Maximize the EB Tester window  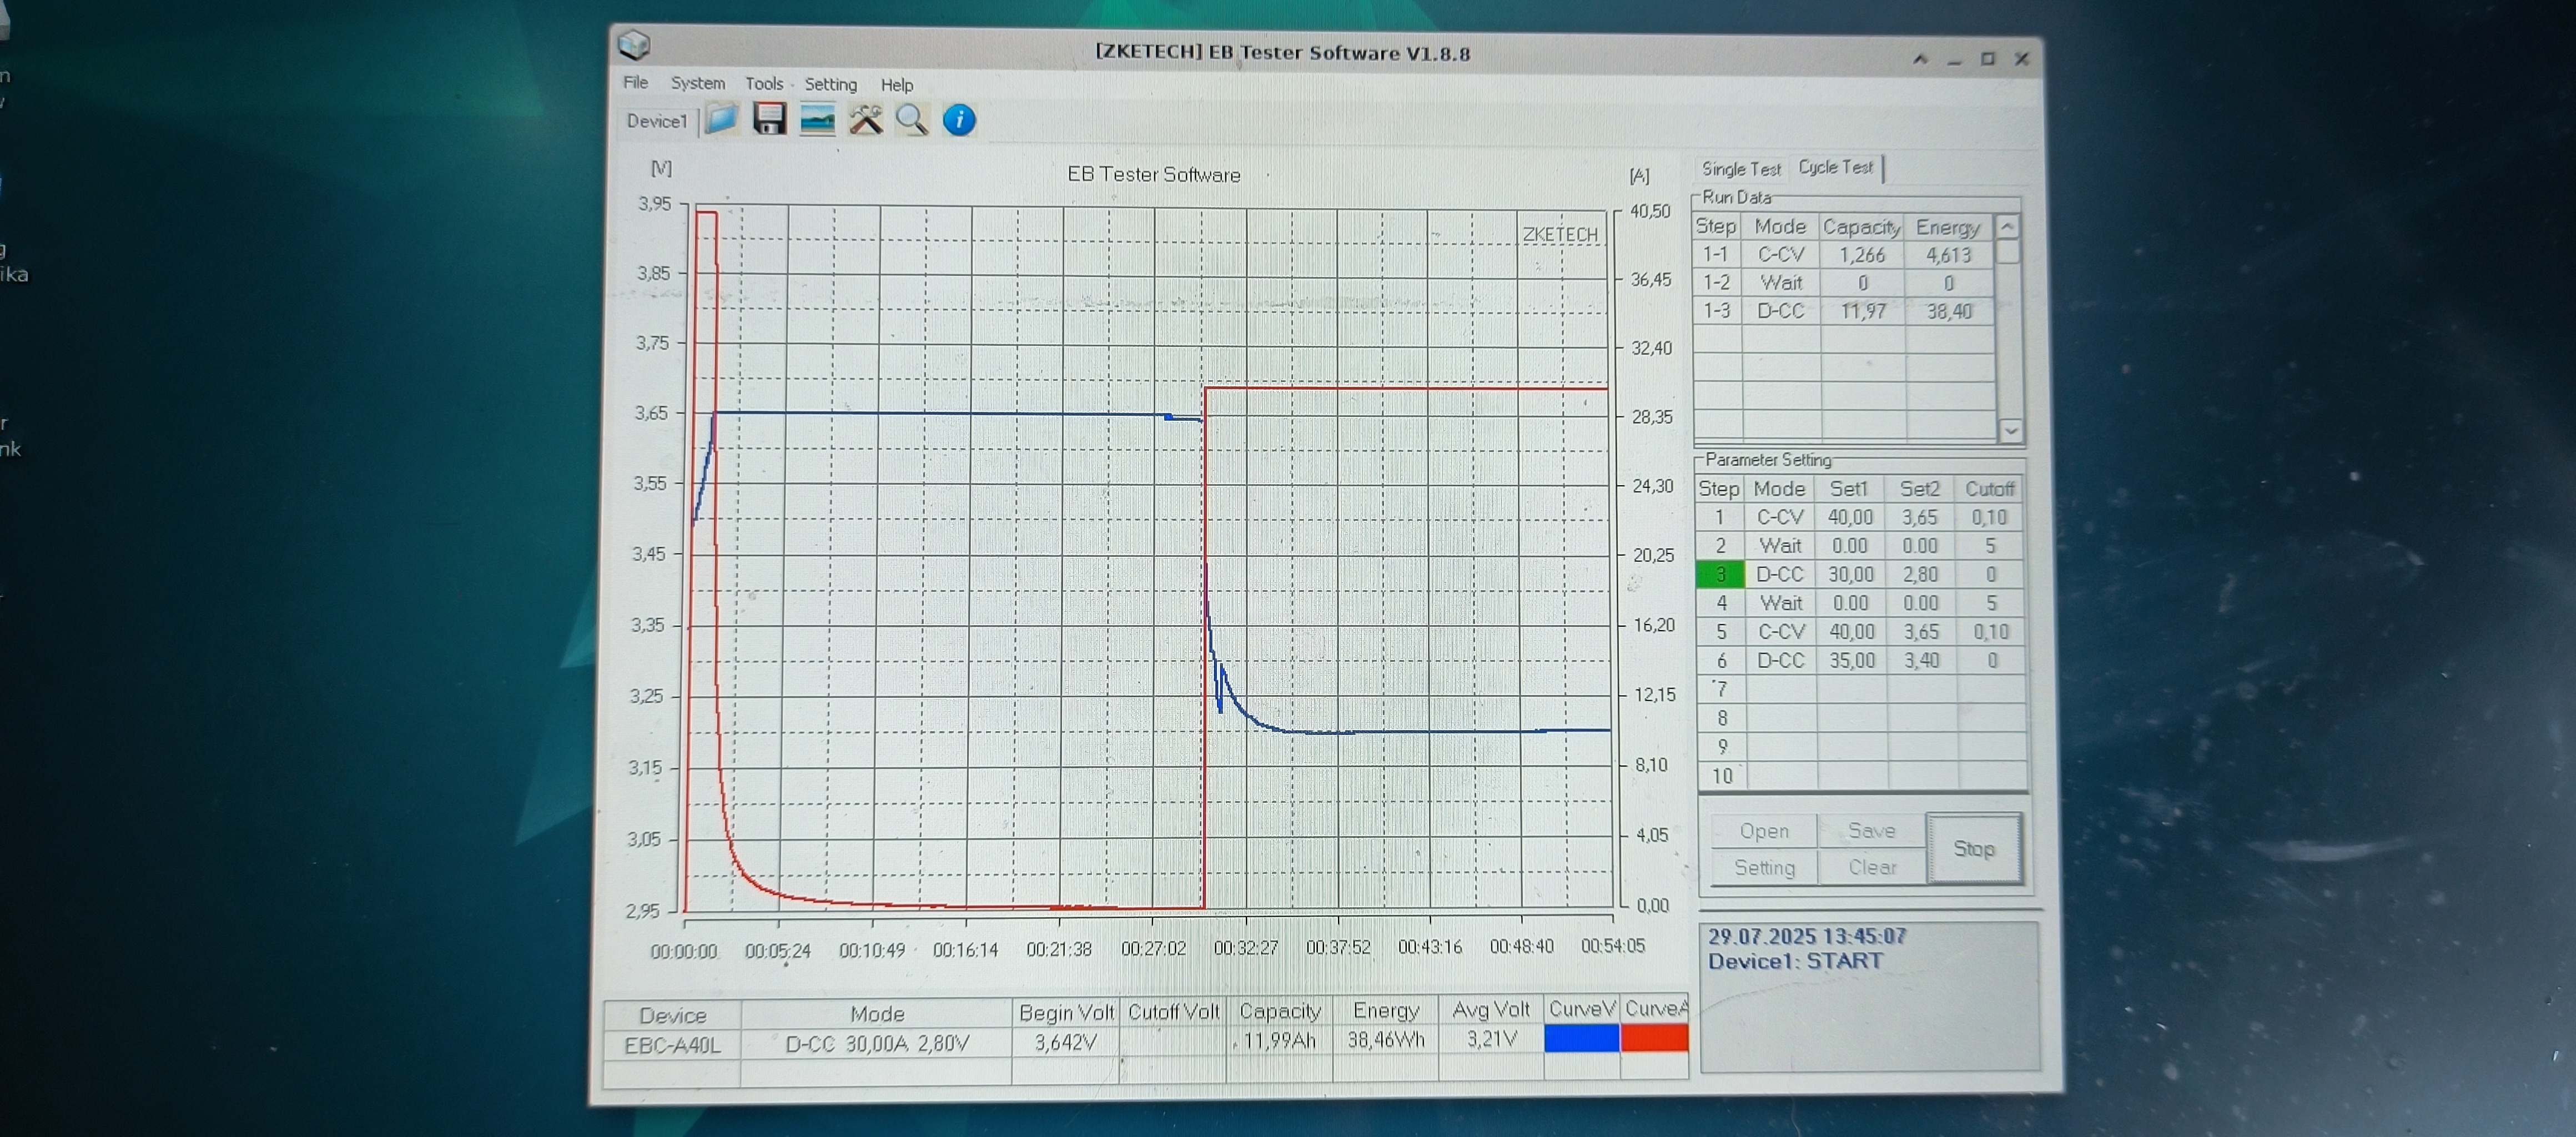[1987, 59]
